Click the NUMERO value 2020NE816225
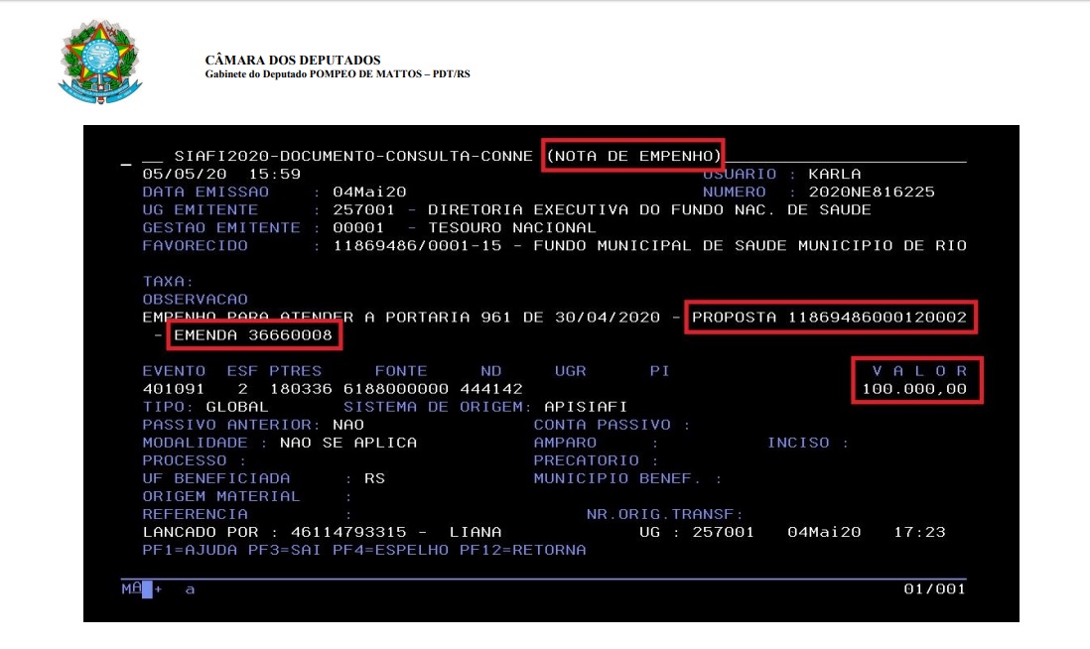1090x649 pixels. point(871,192)
